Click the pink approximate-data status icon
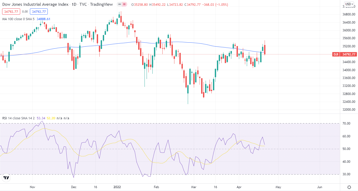The height and width of the screenshot is (191, 358). point(125,4)
